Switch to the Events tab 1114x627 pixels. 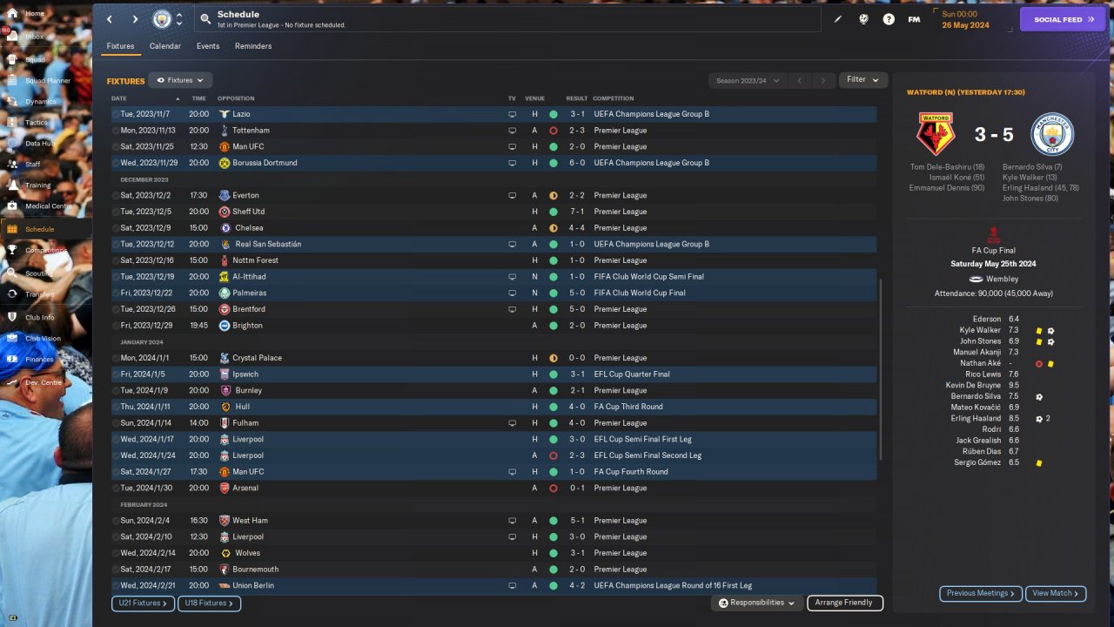pos(208,46)
